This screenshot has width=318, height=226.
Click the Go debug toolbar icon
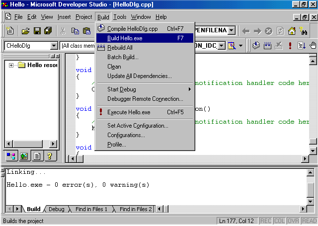[302, 46]
